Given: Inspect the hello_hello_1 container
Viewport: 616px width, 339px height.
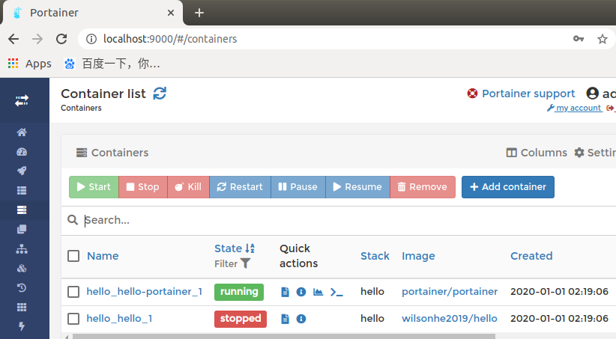Looking at the screenshot, I should point(301,319).
